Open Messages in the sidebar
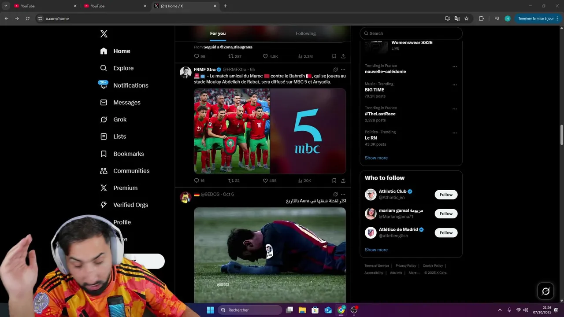Image resolution: width=564 pixels, height=317 pixels. coord(120,103)
